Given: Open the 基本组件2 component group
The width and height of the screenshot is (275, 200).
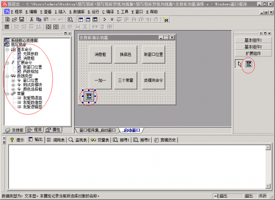Looking at the screenshot, I should point(253,47).
